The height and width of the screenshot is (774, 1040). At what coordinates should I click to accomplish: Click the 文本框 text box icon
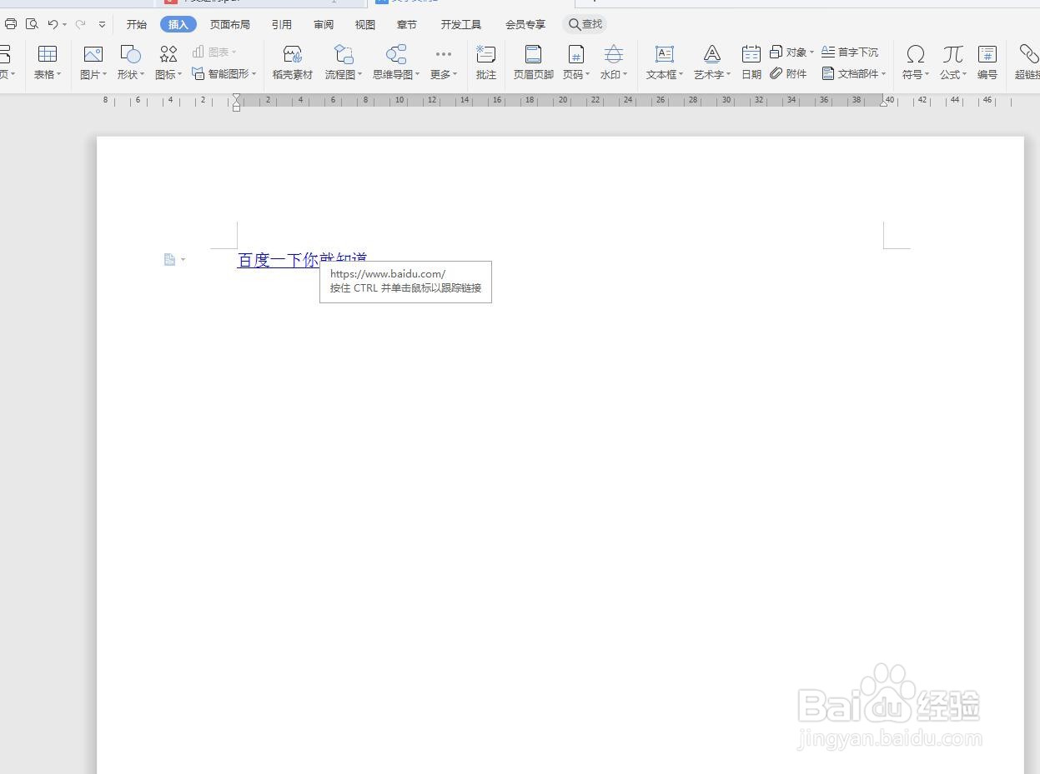point(665,55)
